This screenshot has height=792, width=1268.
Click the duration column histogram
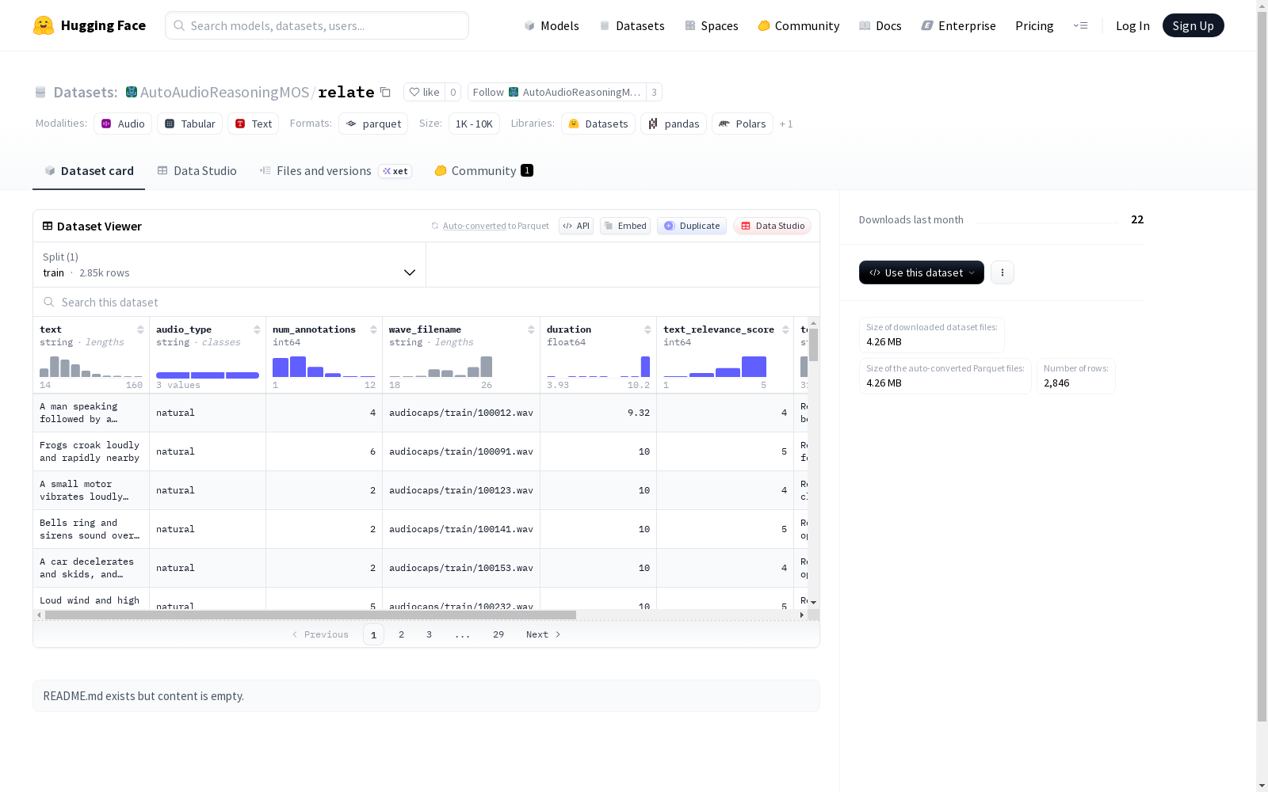[x=598, y=367]
